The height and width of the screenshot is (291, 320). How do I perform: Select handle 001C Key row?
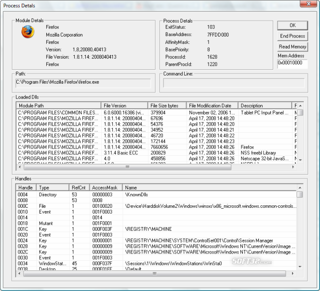pyautogui.click(x=156, y=229)
